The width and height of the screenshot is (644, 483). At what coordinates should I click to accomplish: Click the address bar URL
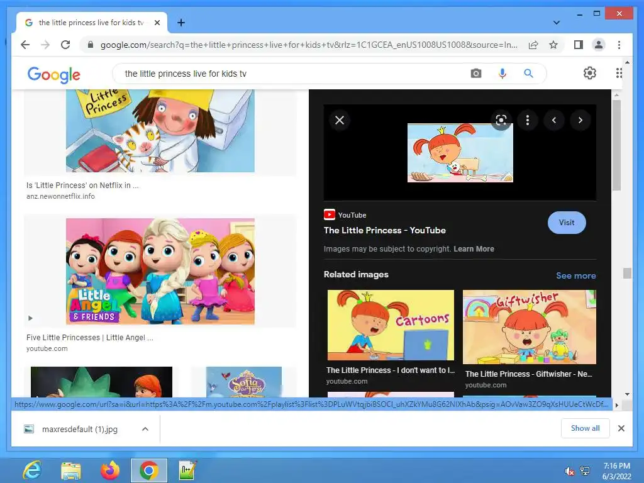pyautogui.click(x=309, y=45)
